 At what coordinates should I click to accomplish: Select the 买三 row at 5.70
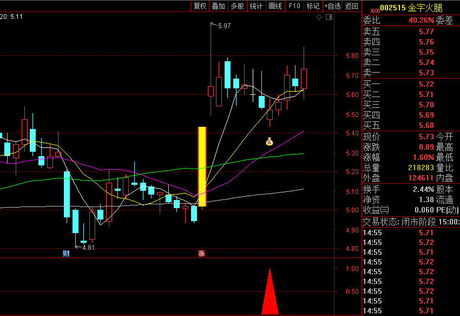click(411, 105)
